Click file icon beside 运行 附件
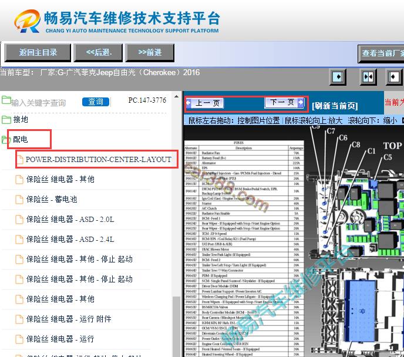This screenshot has height=357, width=404. [19, 319]
